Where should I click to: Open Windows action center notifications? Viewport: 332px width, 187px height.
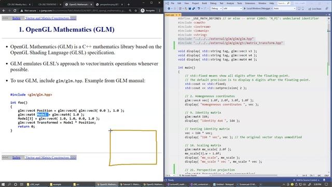pos(326,184)
